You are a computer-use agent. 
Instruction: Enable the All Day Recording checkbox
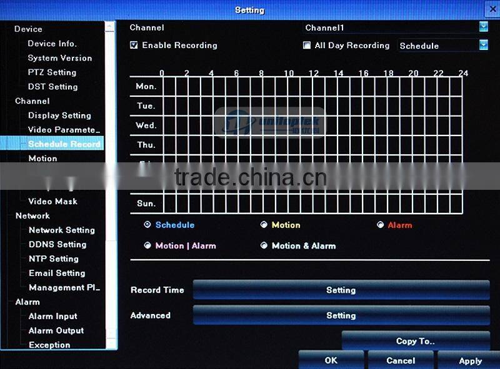307,45
